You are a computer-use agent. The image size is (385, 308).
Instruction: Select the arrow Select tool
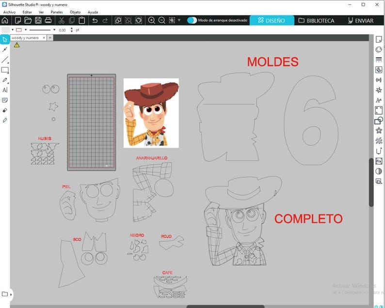tap(5, 40)
